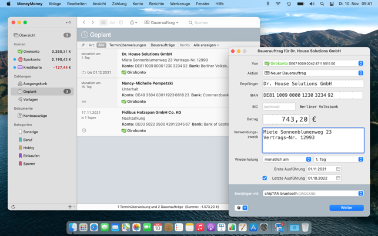Select the Fidibus Holzspan GmbH Co. KG transfer
The image size is (378, 236).
(x=153, y=122)
